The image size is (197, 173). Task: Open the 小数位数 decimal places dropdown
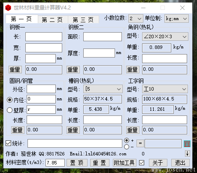point(136,18)
